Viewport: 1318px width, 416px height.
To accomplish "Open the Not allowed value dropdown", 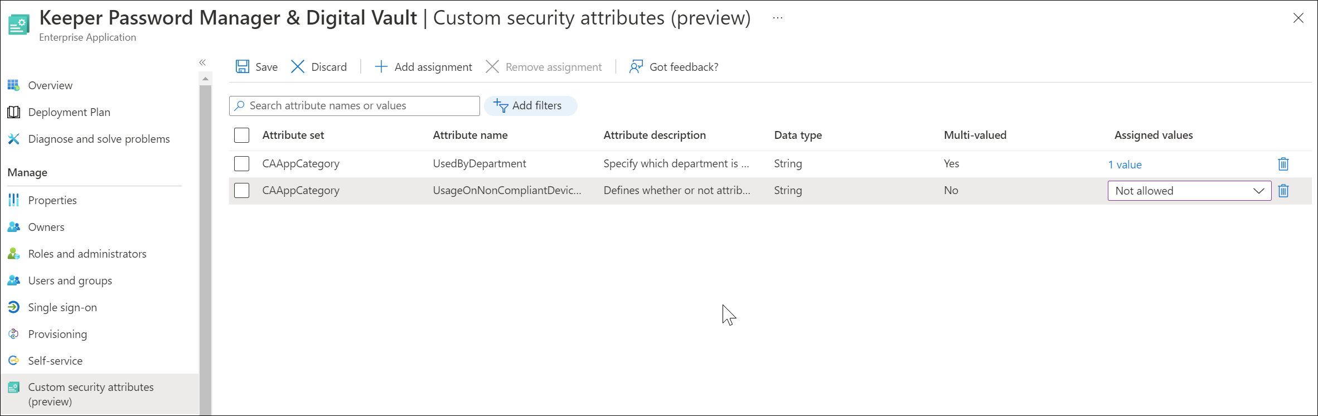I will pyautogui.click(x=1189, y=191).
